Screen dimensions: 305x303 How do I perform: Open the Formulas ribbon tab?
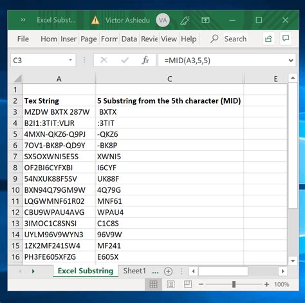[109, 39]
